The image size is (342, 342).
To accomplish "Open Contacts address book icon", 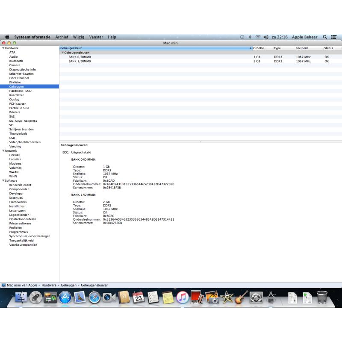I will [x=124, y=298].
